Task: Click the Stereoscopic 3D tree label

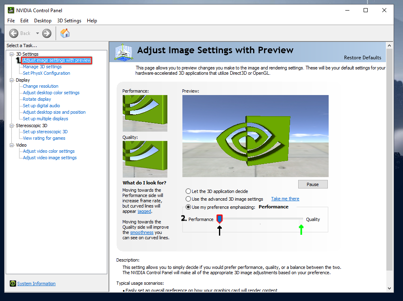Action: (32, 126)
